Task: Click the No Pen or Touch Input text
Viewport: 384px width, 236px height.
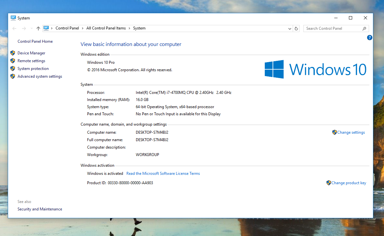Action: tap(178, 114)
